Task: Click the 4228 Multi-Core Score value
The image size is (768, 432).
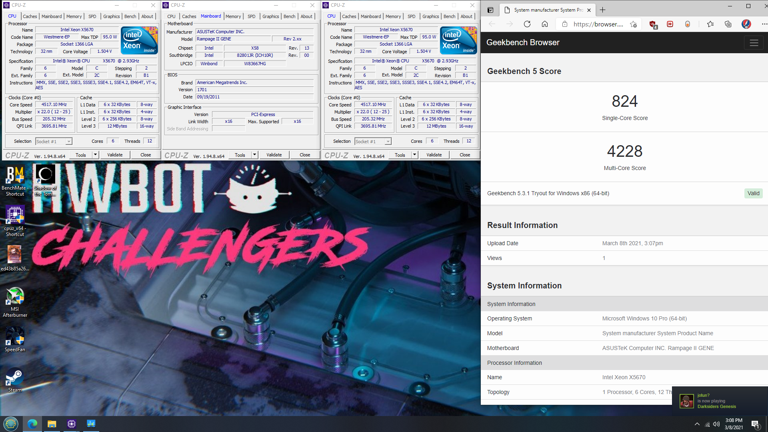Action: [x=625, y=151]
